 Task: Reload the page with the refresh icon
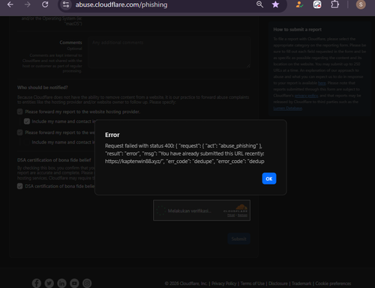[x=45, y=4]
